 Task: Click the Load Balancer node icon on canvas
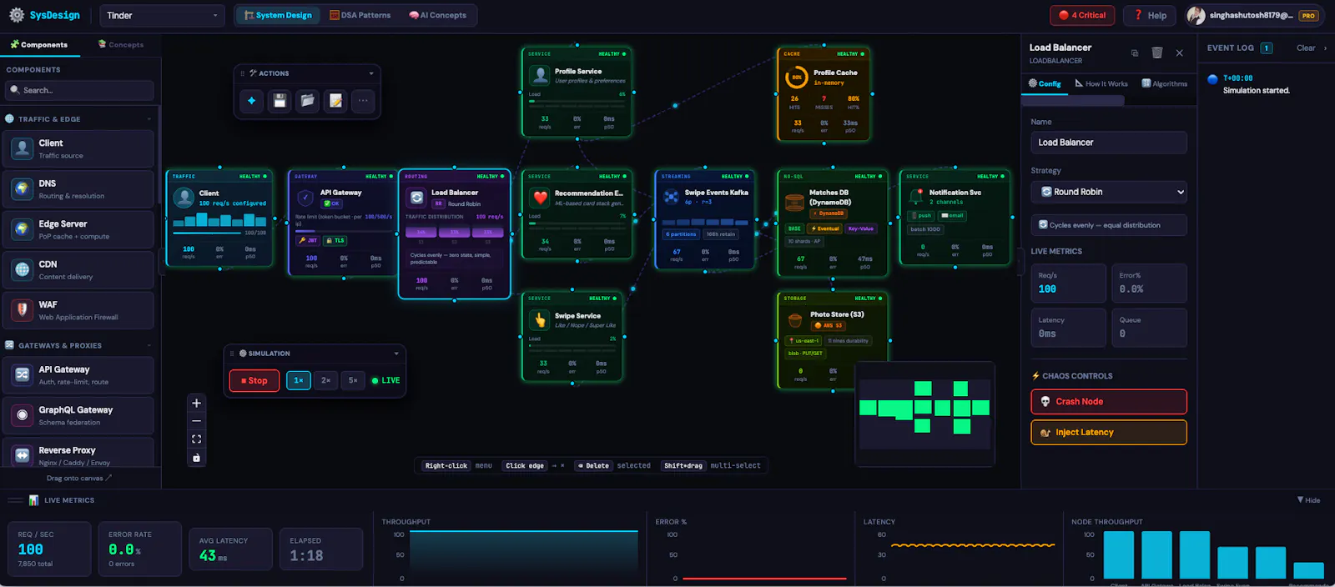[416, 198]
